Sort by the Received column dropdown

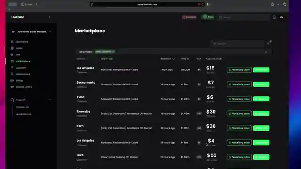pyautogui.click(x=167, y=59)
